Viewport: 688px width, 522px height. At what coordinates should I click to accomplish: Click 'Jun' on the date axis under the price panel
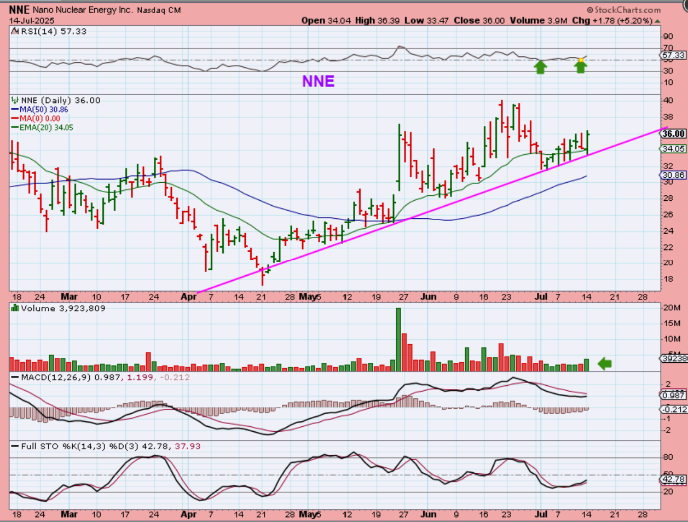[429, 297]
